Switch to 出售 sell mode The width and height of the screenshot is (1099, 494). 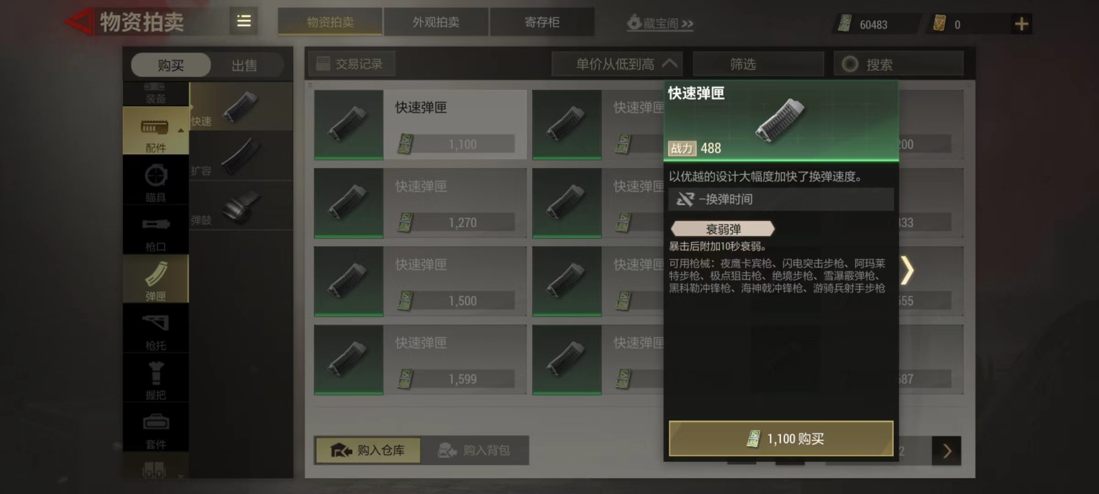click(244, 65)
